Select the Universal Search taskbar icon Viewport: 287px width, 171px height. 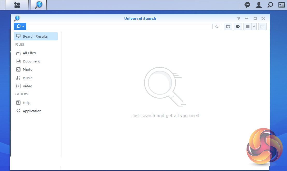coord(38,5)
